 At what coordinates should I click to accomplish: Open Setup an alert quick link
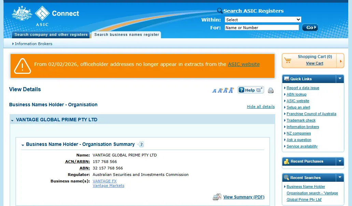pos(298,107)
